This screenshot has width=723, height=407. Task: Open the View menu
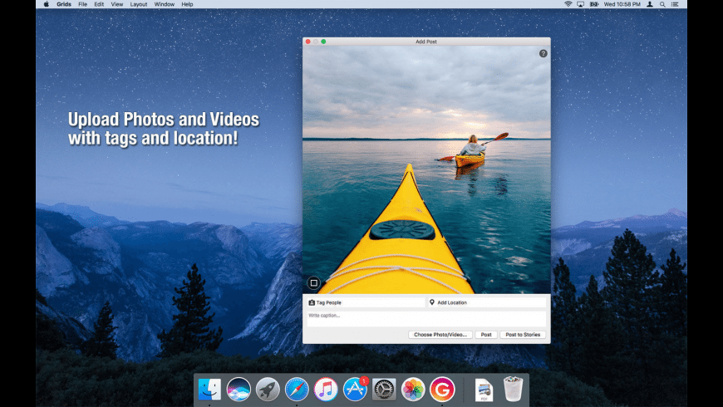(116, 4)
